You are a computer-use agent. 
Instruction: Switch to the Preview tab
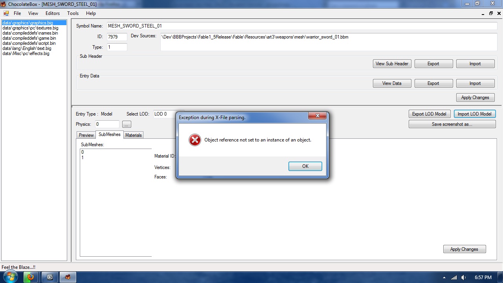click(x=86, y=135)
